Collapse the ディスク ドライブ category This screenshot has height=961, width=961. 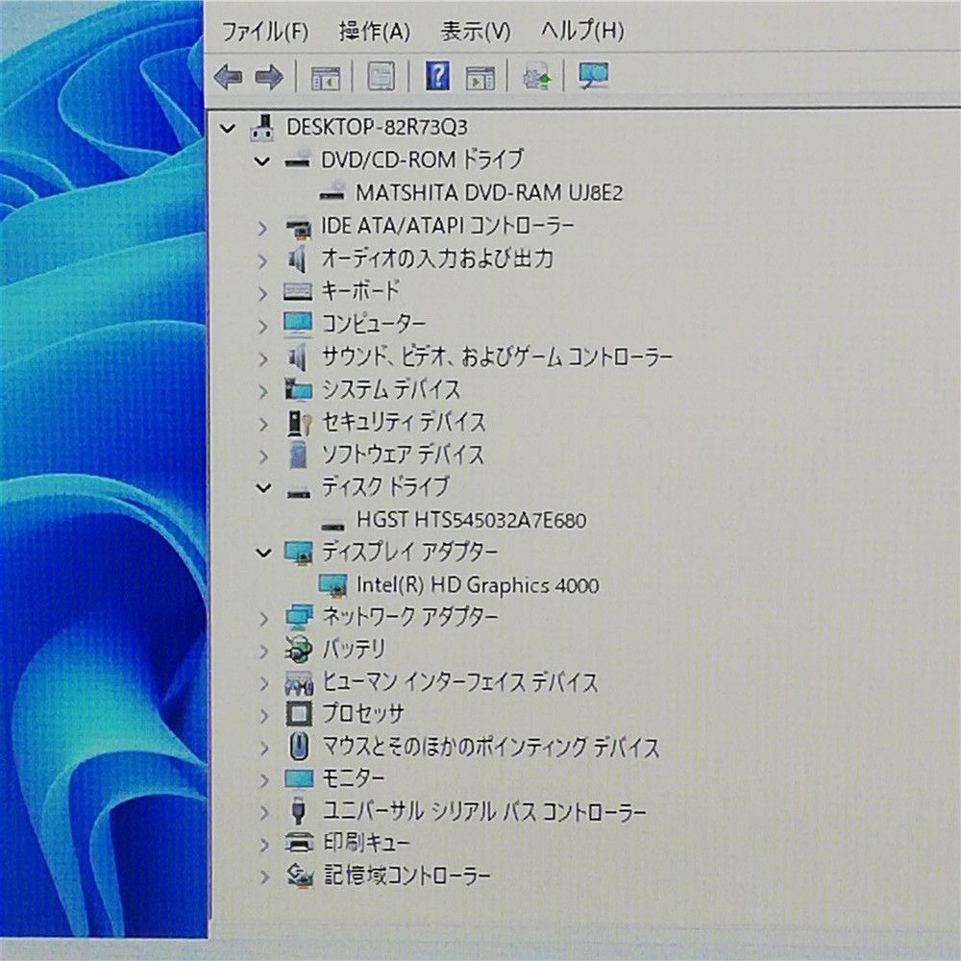[x=263, y=488]
